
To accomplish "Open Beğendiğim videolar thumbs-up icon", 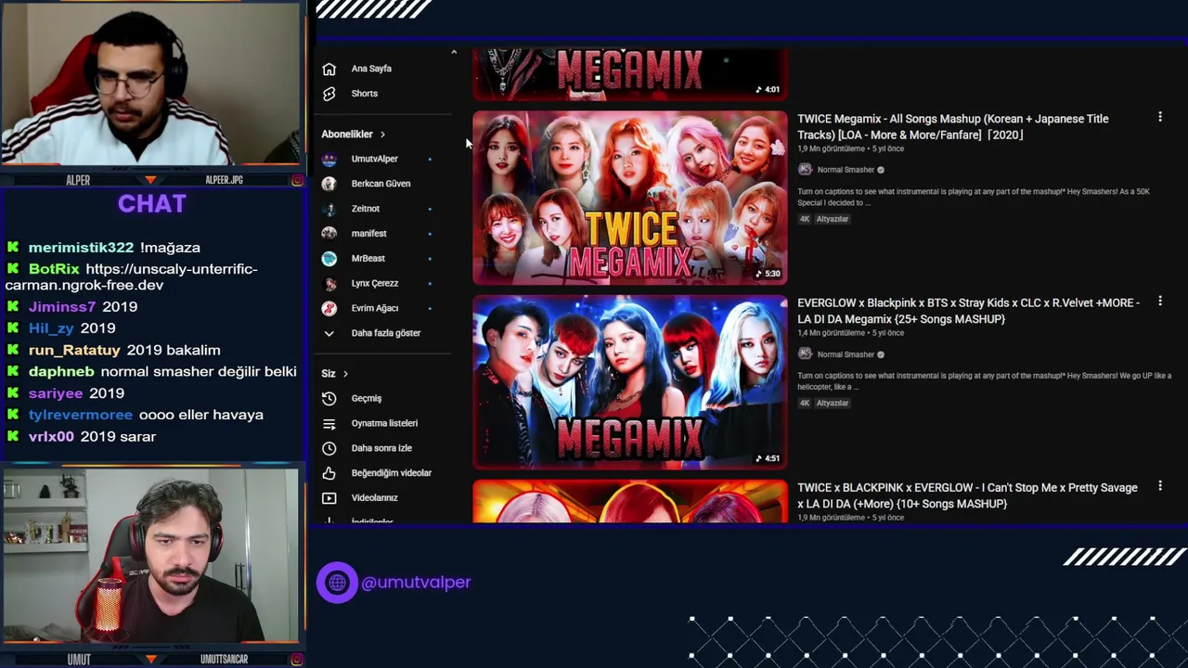I will 329,473.
